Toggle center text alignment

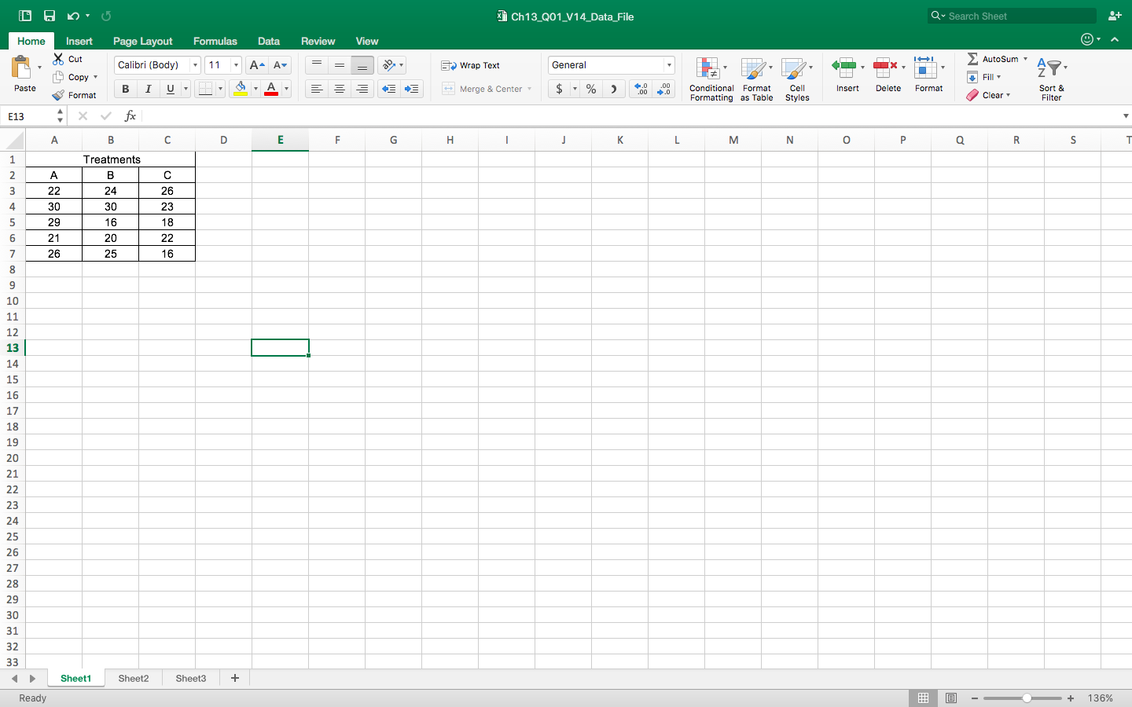pos(339,89)
